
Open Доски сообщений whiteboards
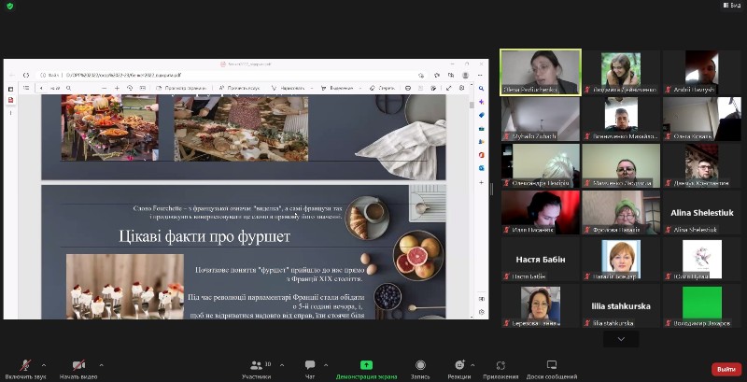coord(552,365)
